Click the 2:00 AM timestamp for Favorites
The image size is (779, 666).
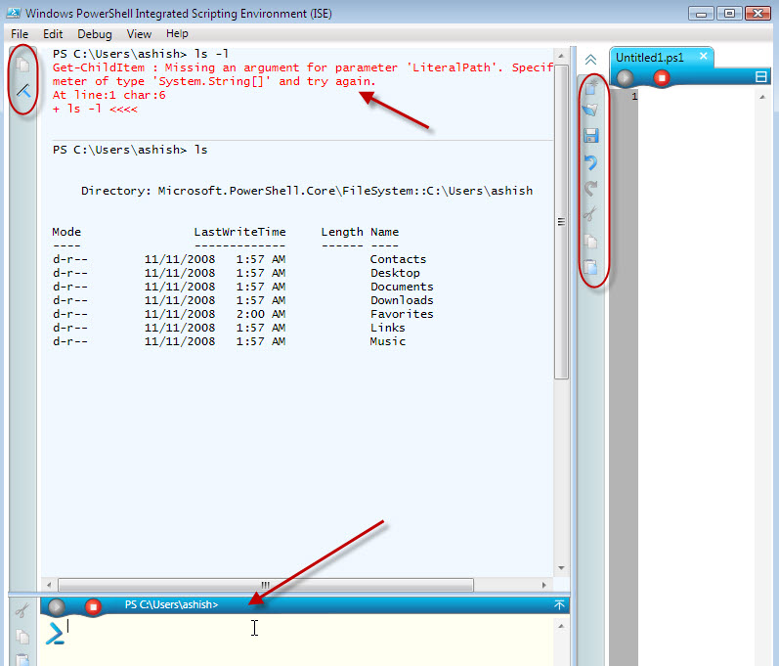260,314
